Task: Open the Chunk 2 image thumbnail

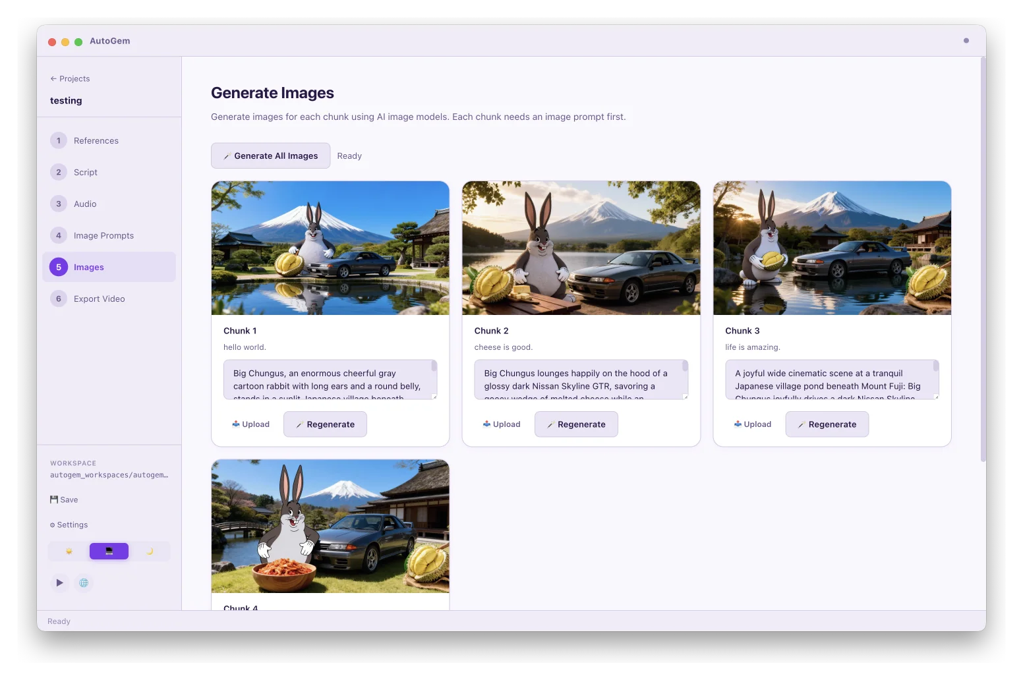Action: (581, 248)
